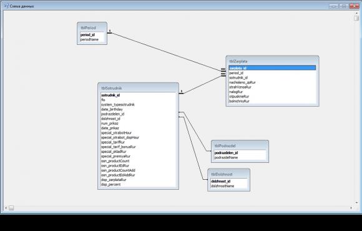The image size is (362, 231).
Task: Click relationship line between tblPeriod and tblZarplata
Action: pos(166,52)
